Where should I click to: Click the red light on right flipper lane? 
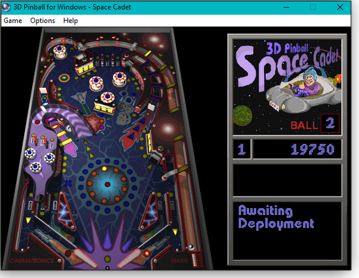147,253
